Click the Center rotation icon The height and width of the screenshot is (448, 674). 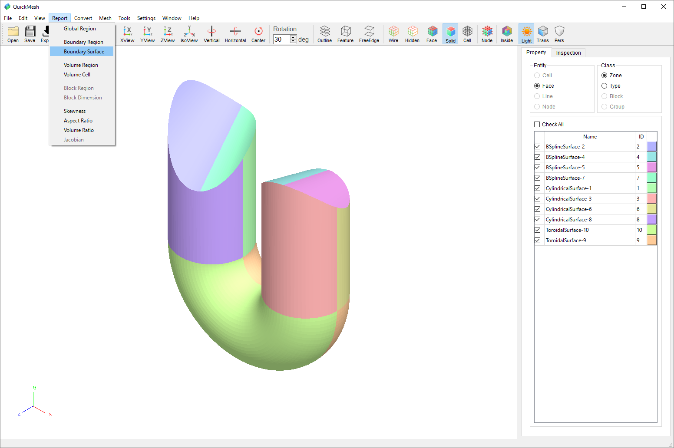pos(258,34)
